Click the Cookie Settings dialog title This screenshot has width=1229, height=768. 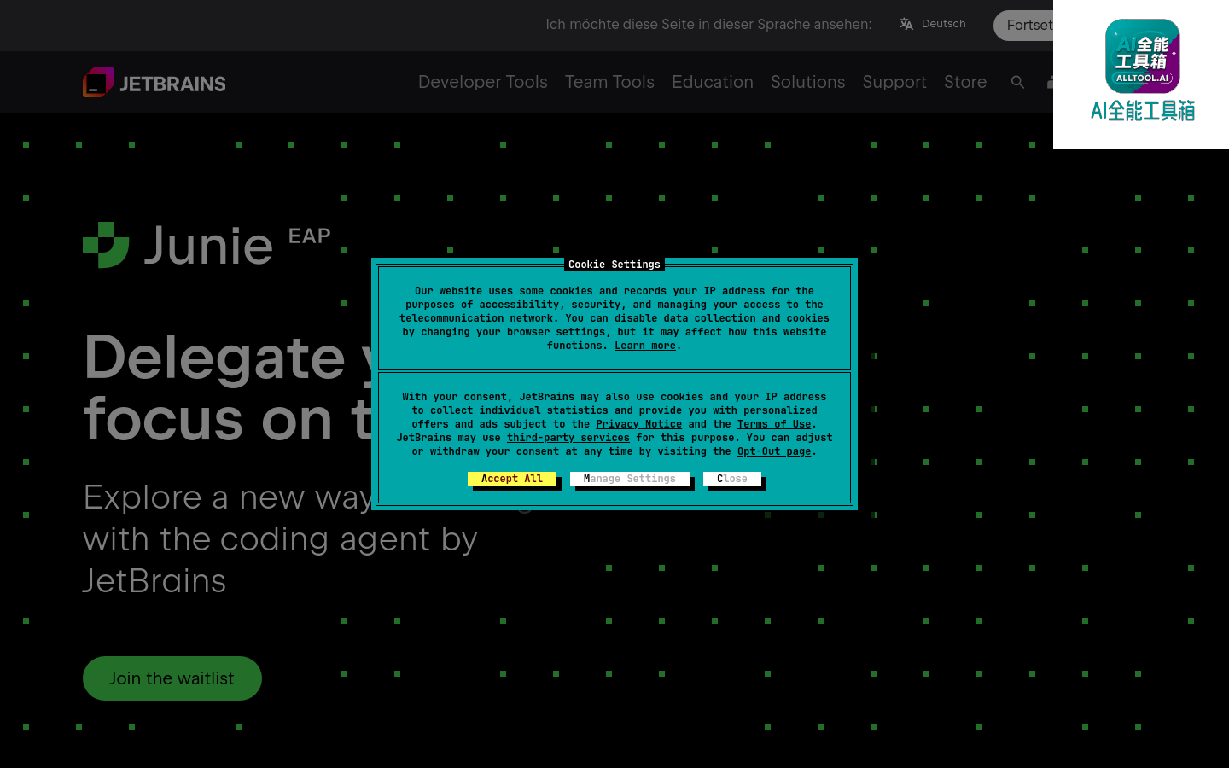tap(614, 265)
